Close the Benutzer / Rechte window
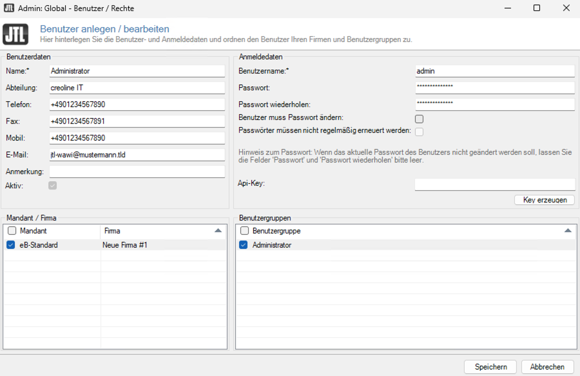Image resolution: width=580 pixels, height=376 pixels. 566,8
